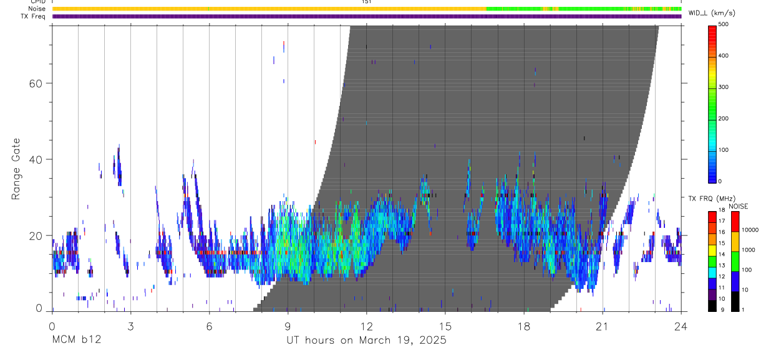Screen dimensions: 766x353
Task: Click the 1000 noise legend label
Action: pos(749,250)
